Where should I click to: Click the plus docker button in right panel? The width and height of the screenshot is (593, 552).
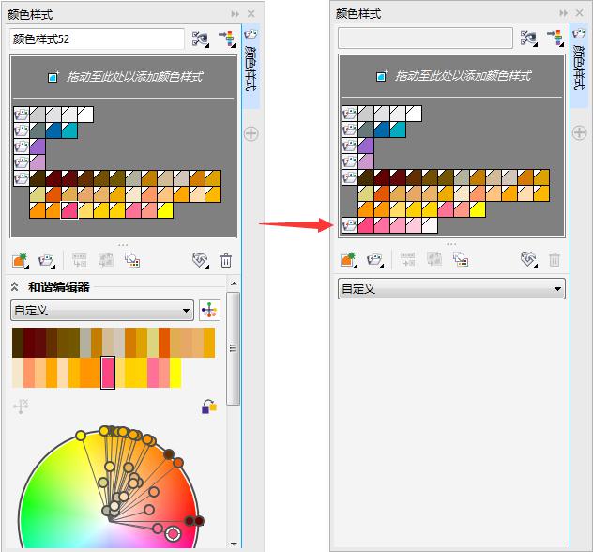point(579,132)
